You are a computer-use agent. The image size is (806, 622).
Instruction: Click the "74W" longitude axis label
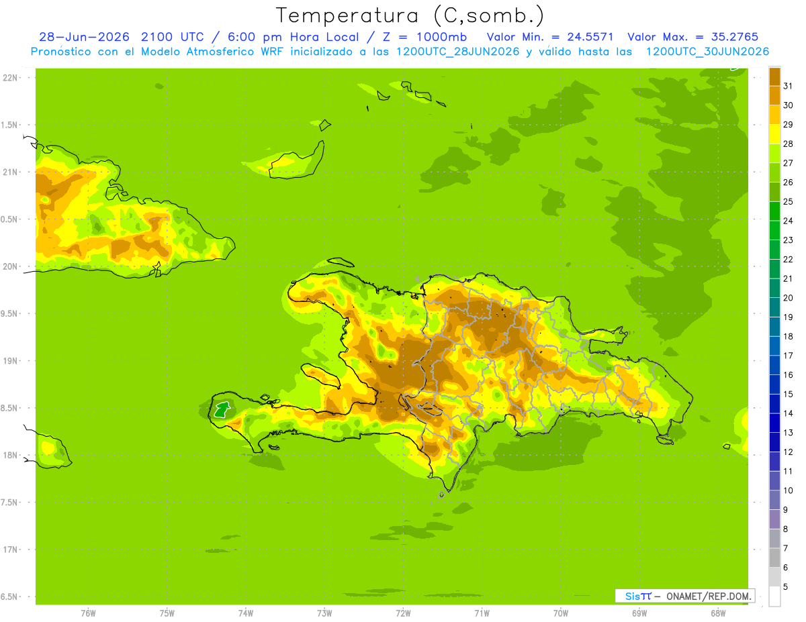coord(246,613)
